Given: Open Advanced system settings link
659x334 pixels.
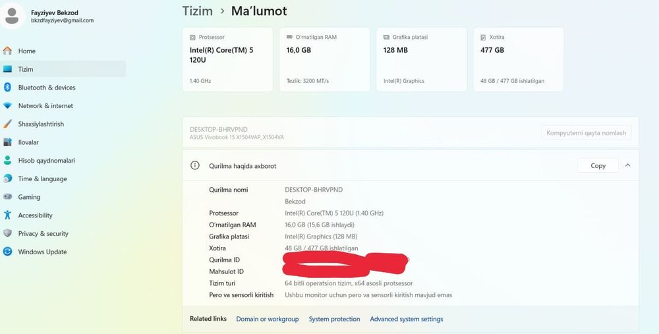Looking at the screenshot, I should point(407,319).
